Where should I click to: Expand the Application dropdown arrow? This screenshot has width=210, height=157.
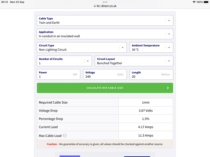click(169, 34)
